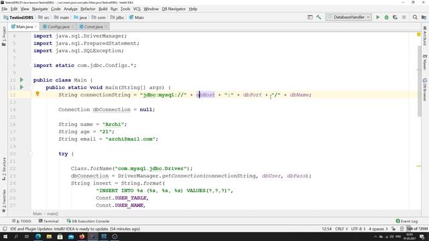This screenshot has width=429, height=241.
Task: Close the Configs.java tab
Action: coord(72,27)
